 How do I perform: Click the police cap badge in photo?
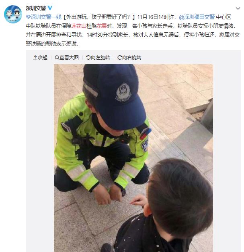click(123, 92)
